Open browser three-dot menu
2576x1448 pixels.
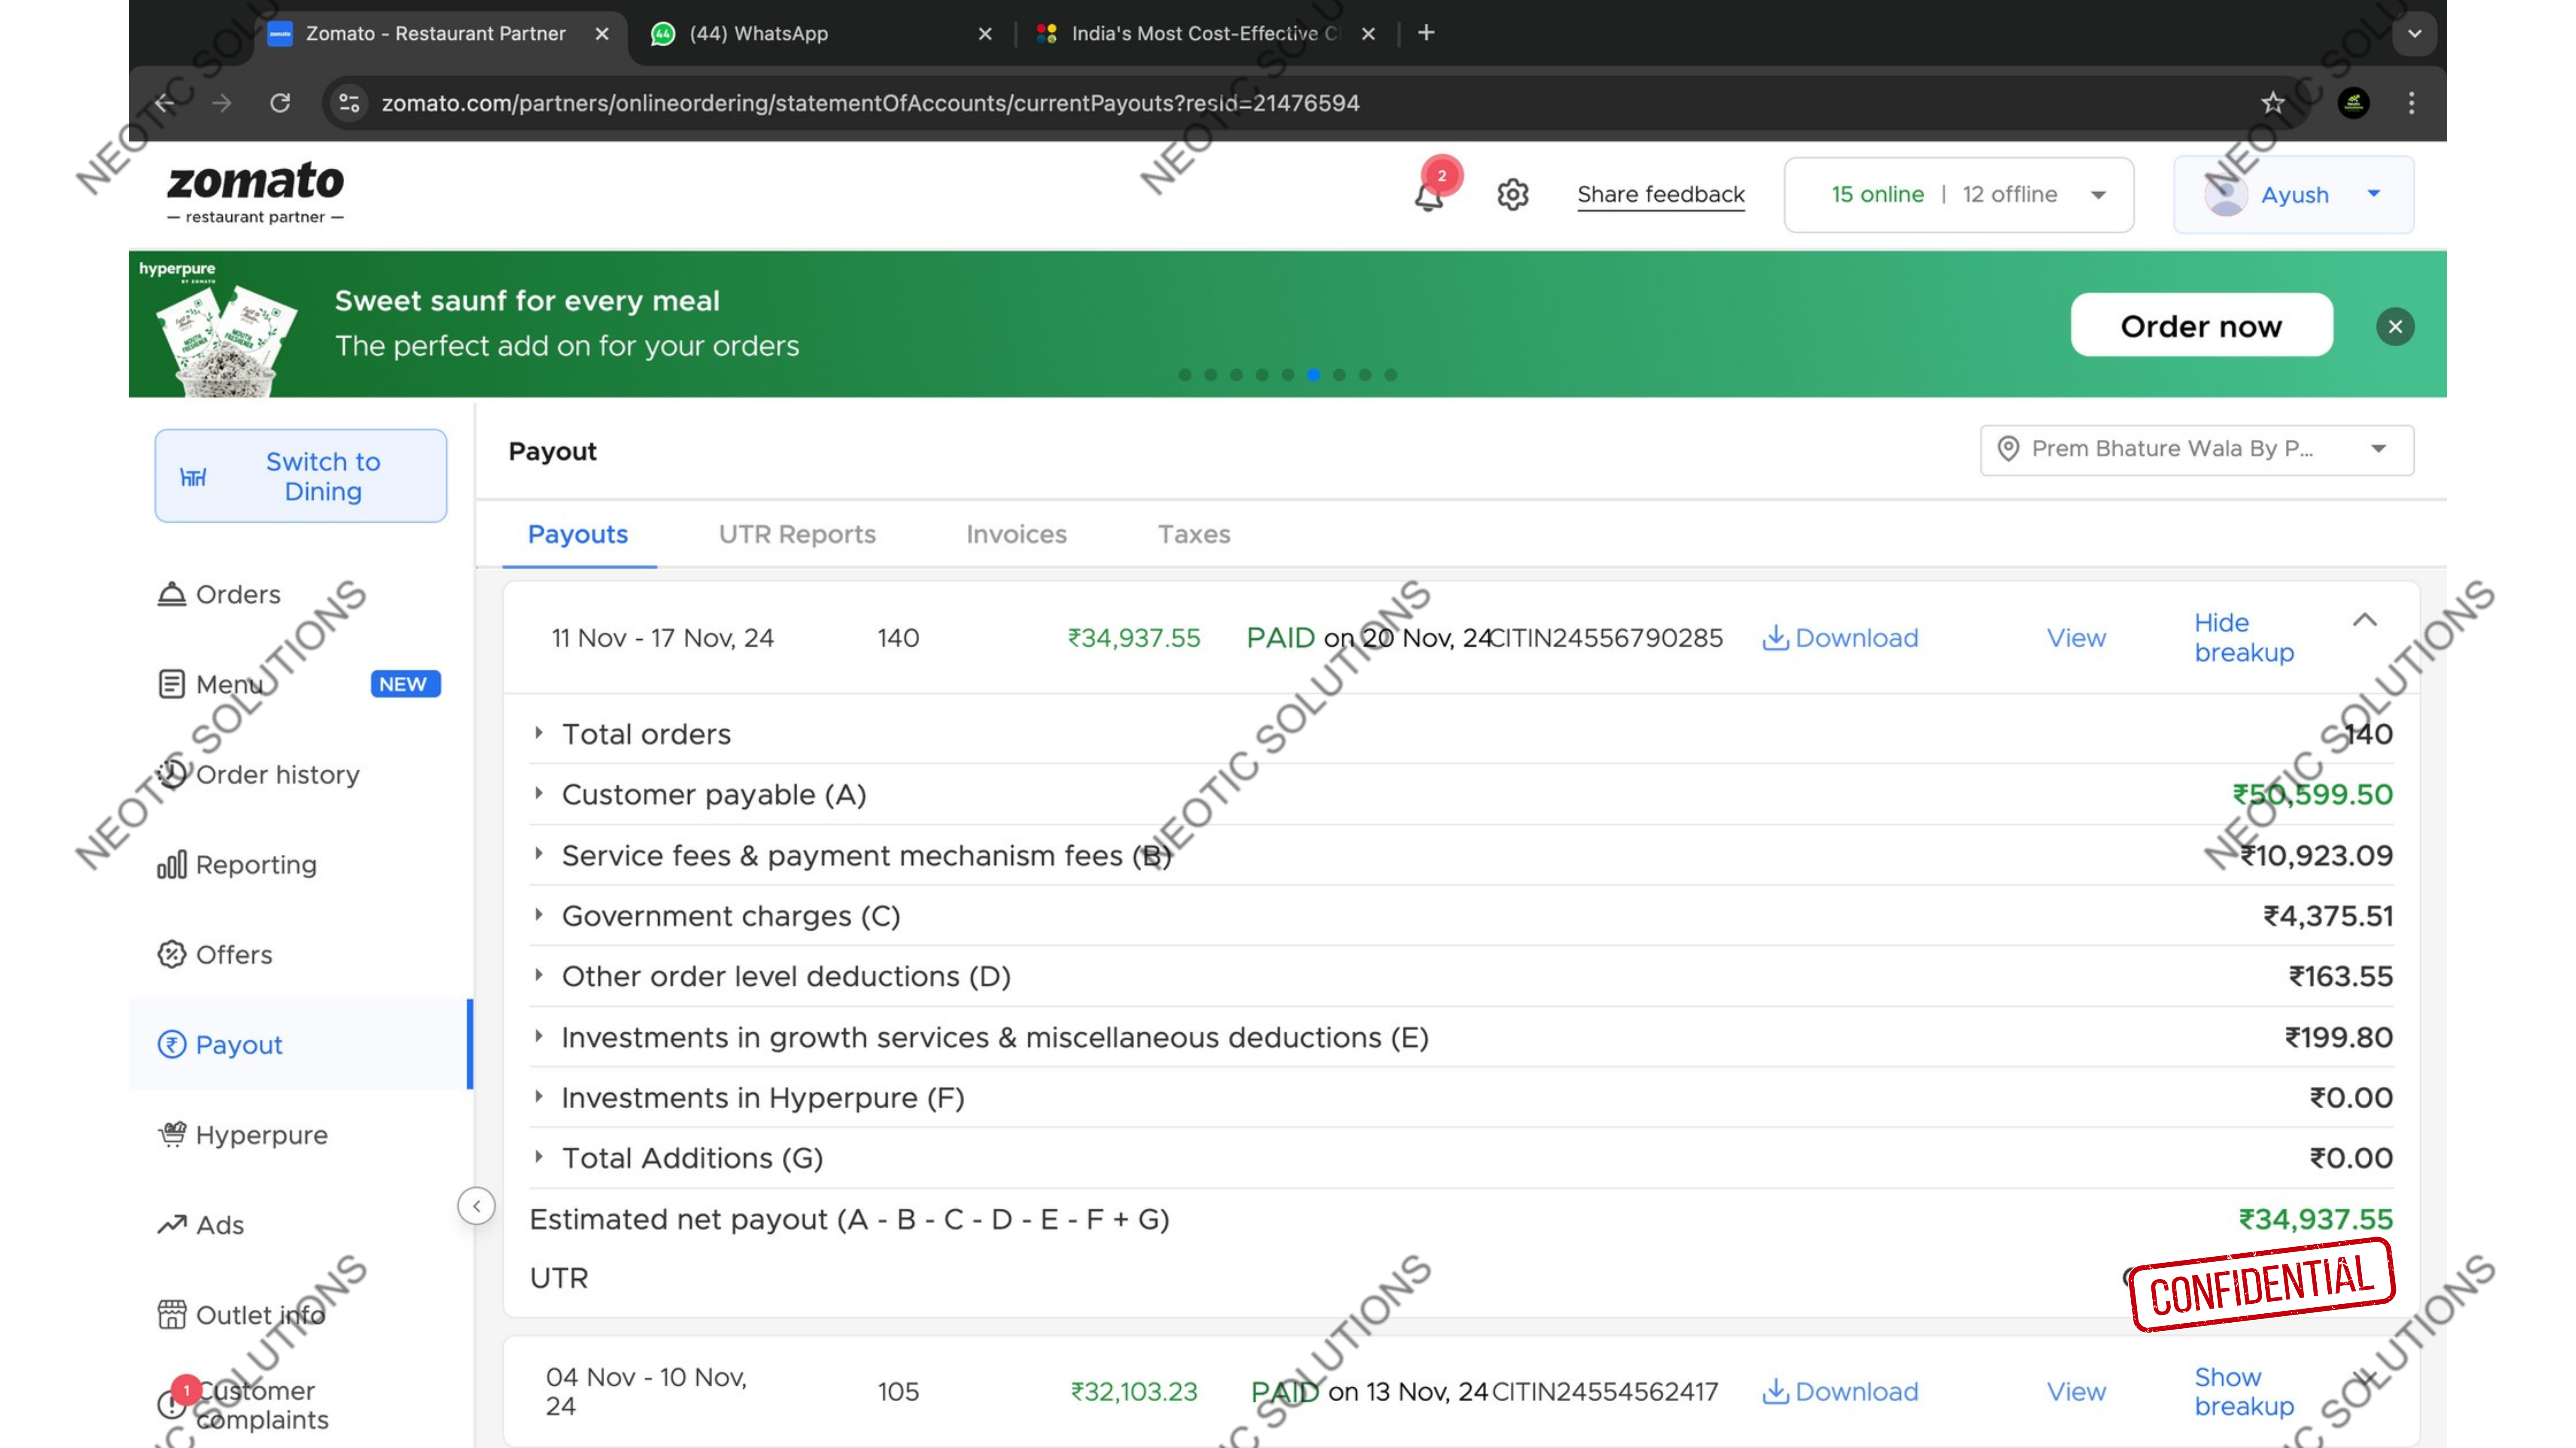[2411, 103]
